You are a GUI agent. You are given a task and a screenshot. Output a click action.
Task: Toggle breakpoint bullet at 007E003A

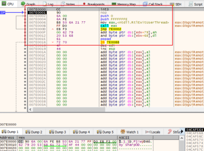25,105
